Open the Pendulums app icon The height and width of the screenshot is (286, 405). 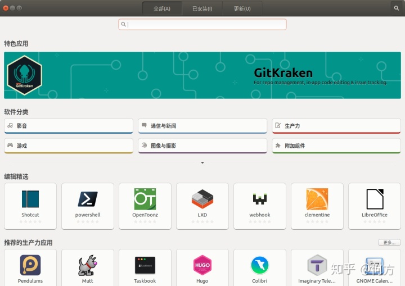30,265
